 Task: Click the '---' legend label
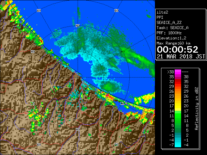pyautogui.click(x=185, y=72)
